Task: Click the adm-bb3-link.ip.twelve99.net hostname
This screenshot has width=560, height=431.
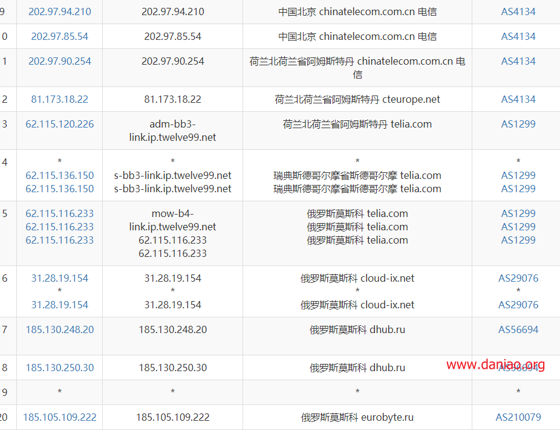Action: coord(173,131)
